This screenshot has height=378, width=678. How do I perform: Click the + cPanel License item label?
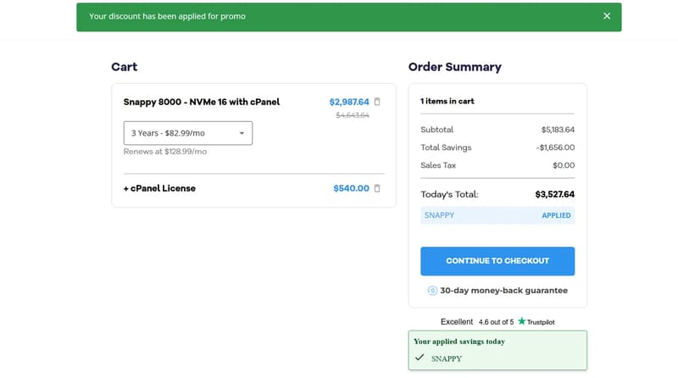click(x=159, y=188)
